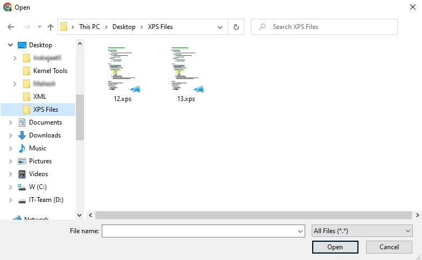
Task: Expand the Documents tree node
Action: click(x=11, y=122)
